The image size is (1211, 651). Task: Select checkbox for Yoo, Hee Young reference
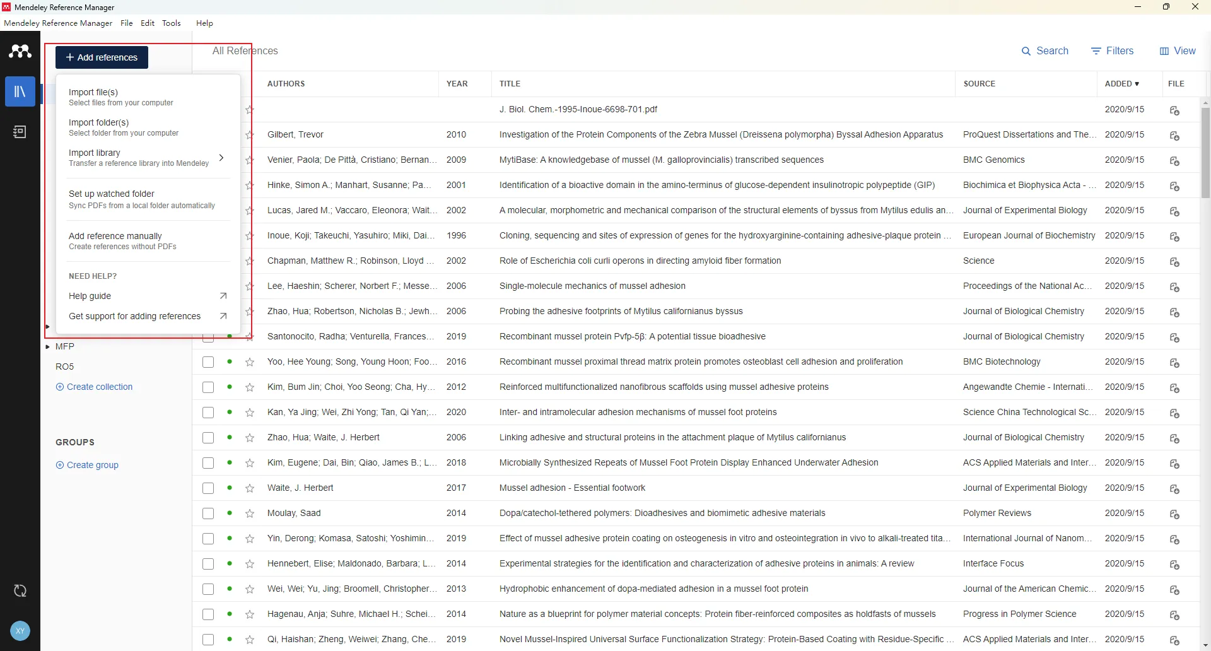[x=208, y=362]
